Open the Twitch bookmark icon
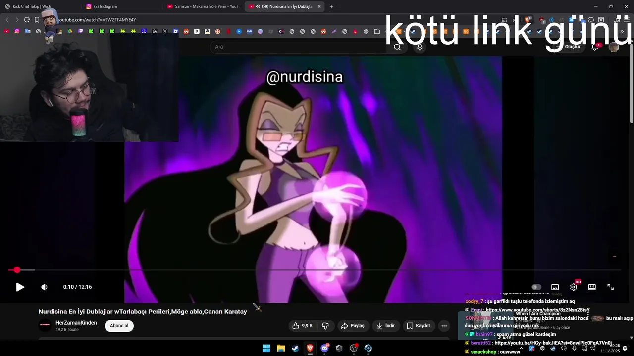 click(81, 31)
